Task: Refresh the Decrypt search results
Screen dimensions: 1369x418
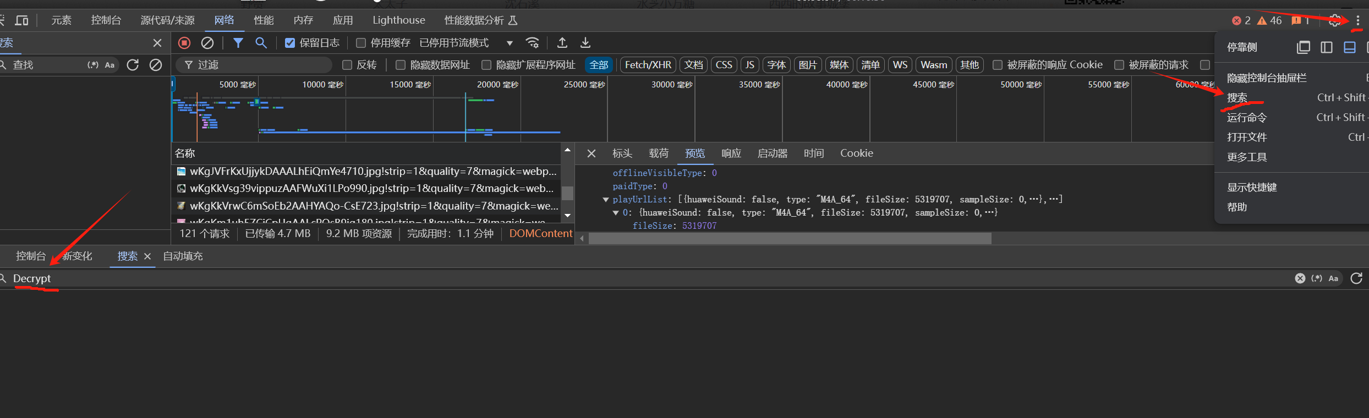Action: coord(1356,278)
